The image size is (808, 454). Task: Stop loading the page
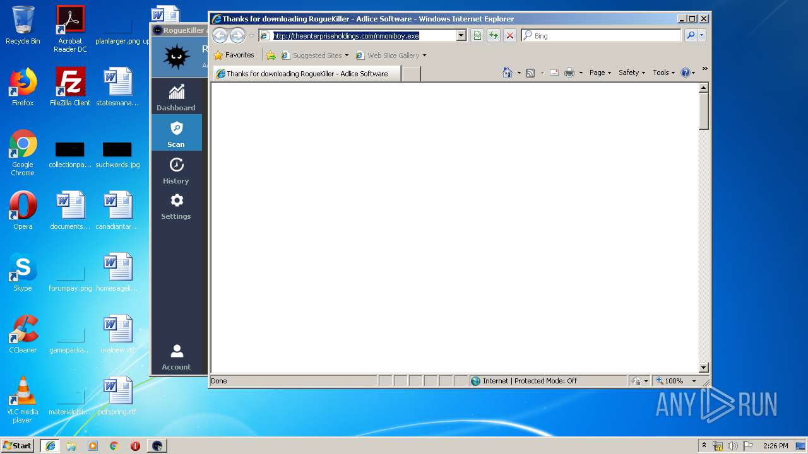click(510, 35)
